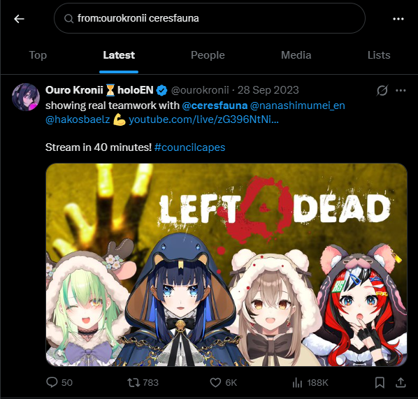Click the search magnifier icon

tap(69, 19)
